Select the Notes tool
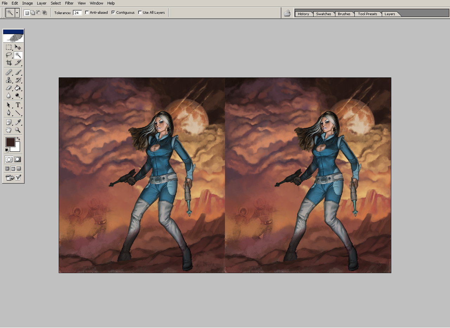The height and width of the screenshot is (328, 450). (9, 122)
